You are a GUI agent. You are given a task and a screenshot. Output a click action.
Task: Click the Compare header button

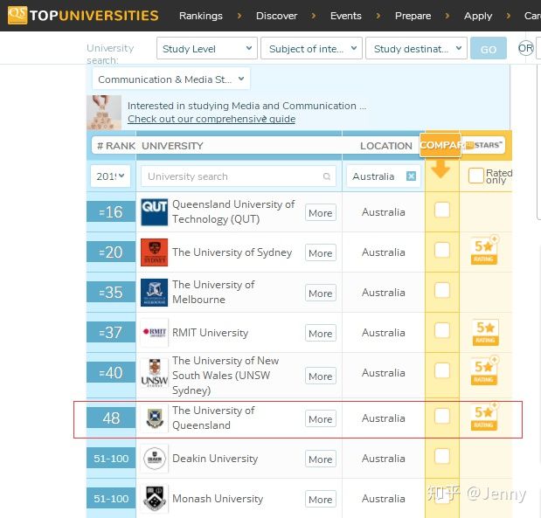440,145
